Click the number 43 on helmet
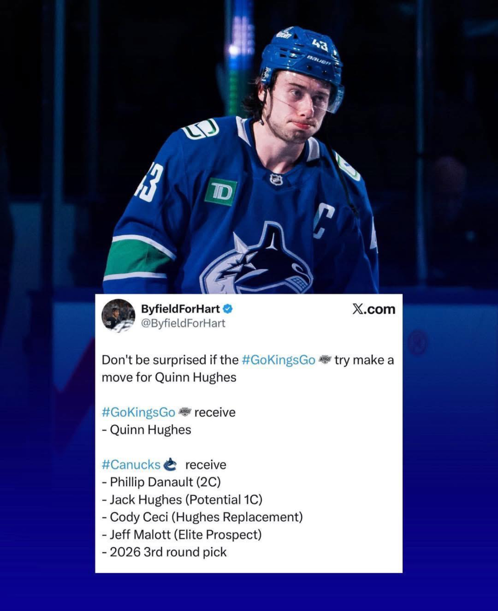 pyautogui.click(x=321, y=44)
